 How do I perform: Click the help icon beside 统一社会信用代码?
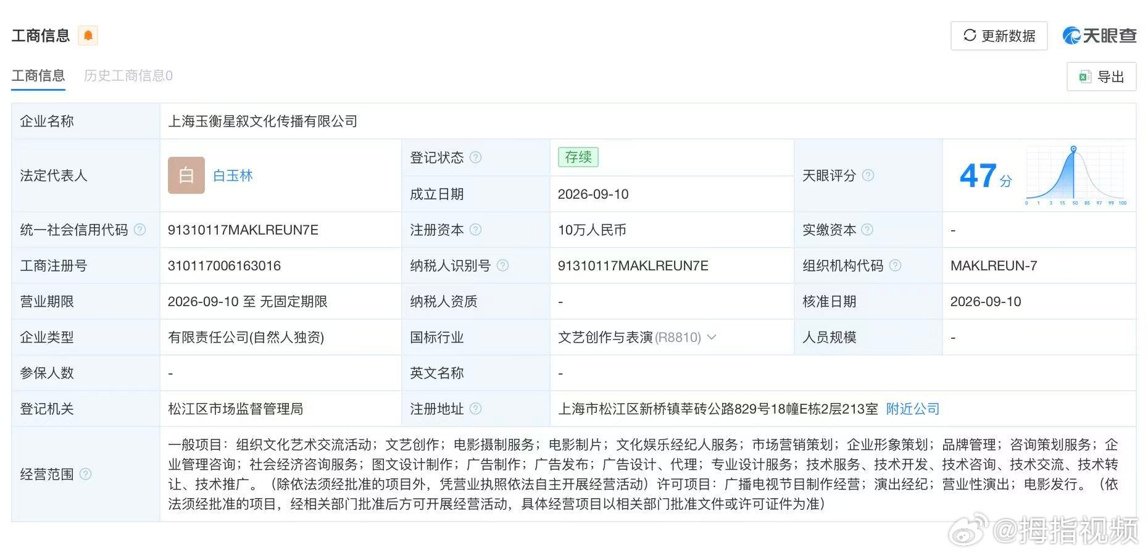(140, 230)
